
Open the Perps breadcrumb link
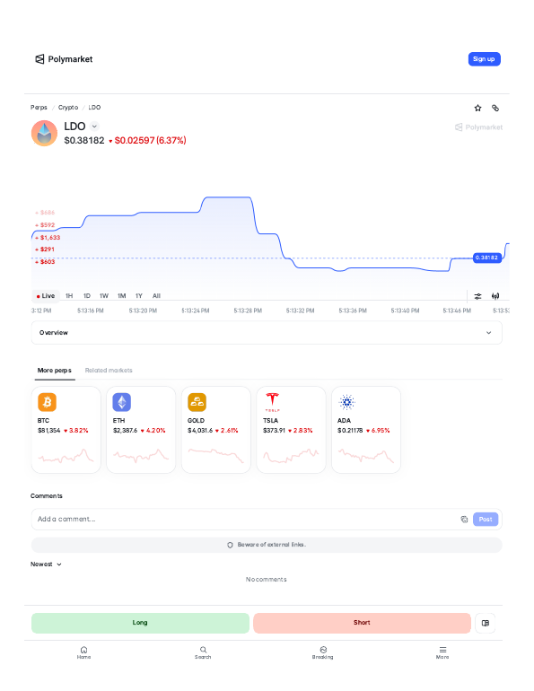click(x=39, y=107)
